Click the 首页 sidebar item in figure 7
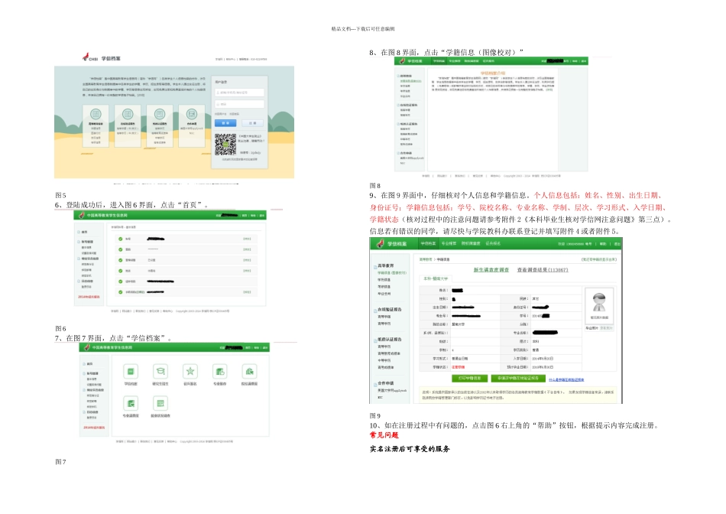Image resolution: width=726 pixels, height=514 pixels. (89, 364)
